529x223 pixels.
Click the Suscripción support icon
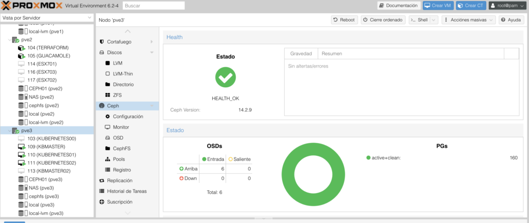point(102,202)
